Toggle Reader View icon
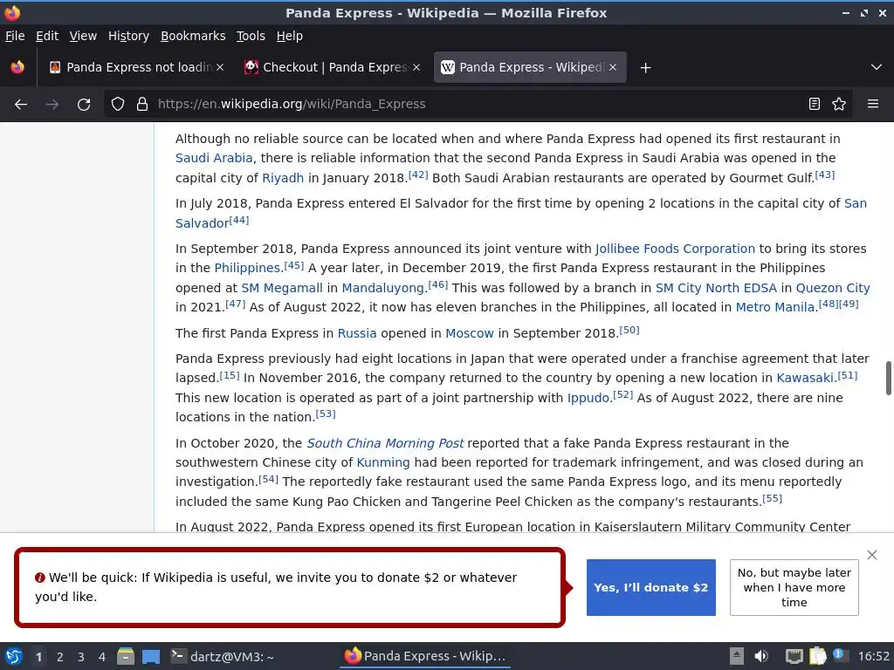The width and height of the screenshot is (894, 670). pyautogui.click(x=815, y=104)
